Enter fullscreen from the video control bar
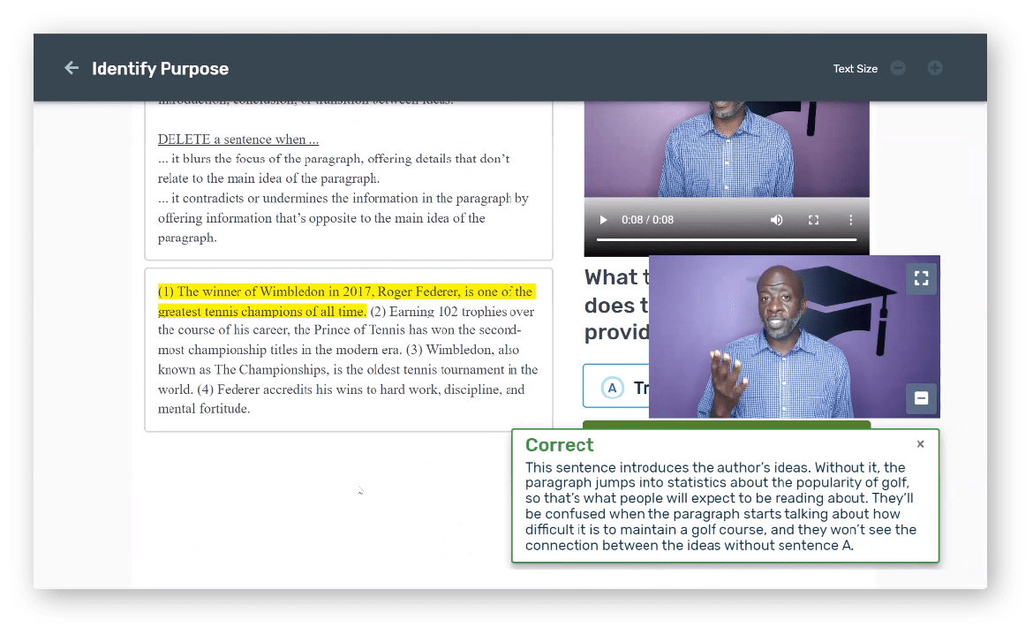 click(x=814, y=220)
